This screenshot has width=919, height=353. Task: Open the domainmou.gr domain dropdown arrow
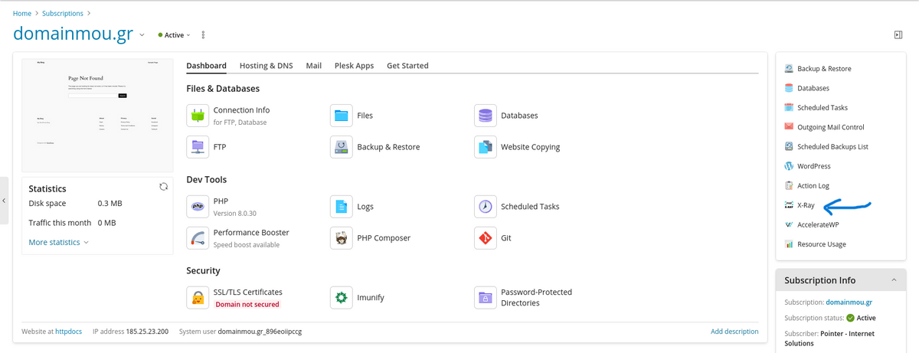[142, 35]
